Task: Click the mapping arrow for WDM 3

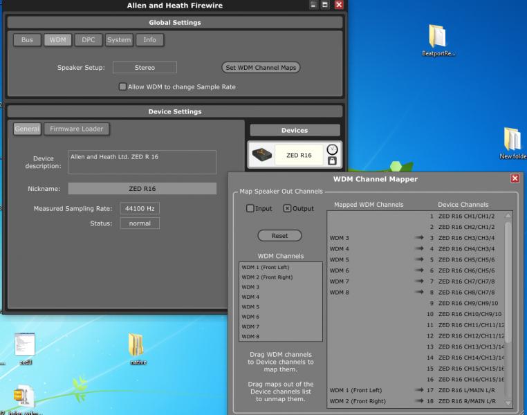Action: tap(419, 237)
